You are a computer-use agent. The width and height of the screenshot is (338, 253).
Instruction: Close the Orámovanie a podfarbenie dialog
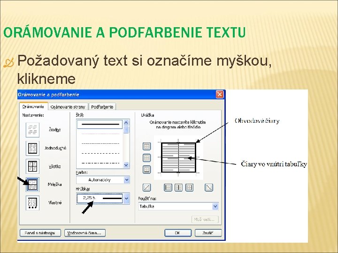pos(220,94)
